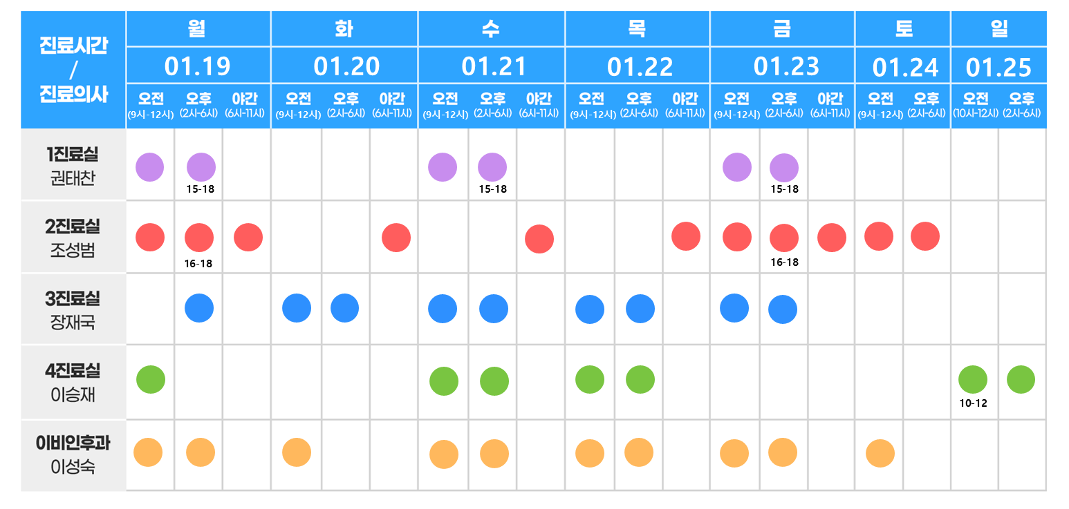Select the 3진료실 장재국 row label

[73, 310]
